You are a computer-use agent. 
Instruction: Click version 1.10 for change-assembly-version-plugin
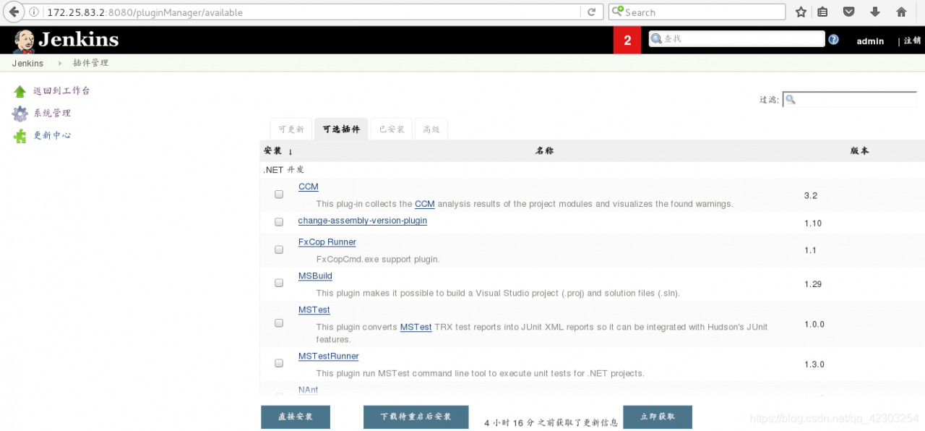(x=813, y=223)
